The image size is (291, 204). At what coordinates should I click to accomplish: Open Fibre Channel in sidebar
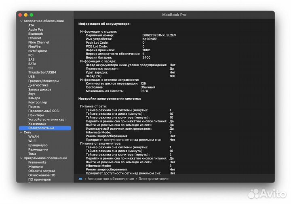click(39, 42)
